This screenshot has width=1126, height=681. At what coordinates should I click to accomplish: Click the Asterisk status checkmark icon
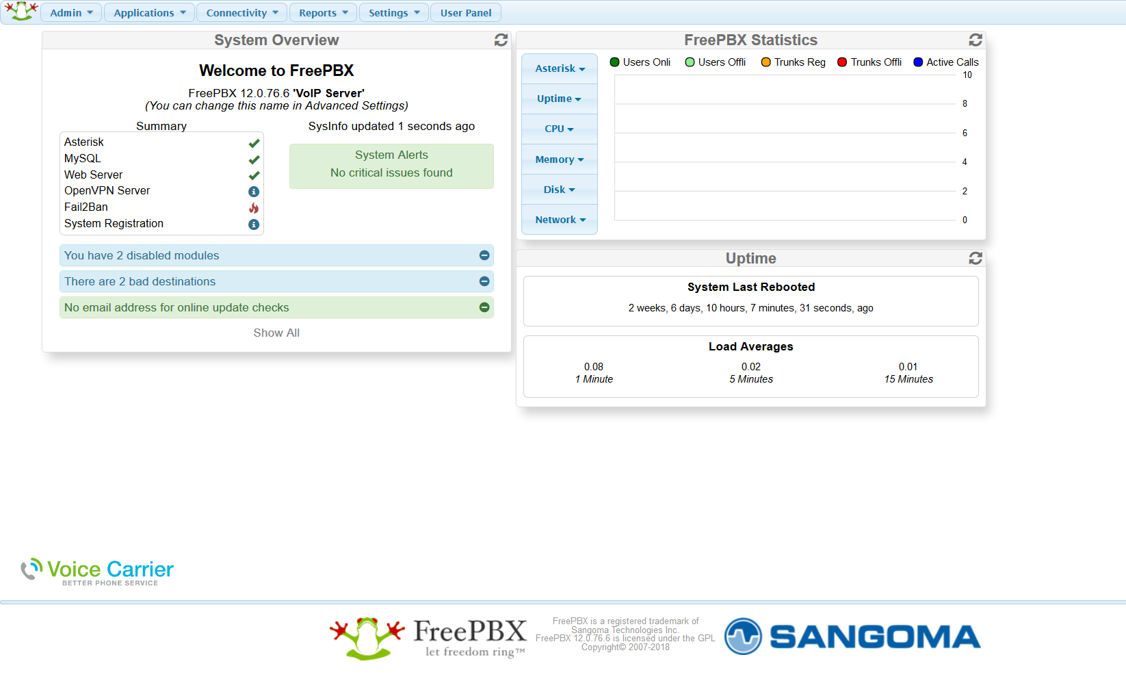tap(254, 143)
